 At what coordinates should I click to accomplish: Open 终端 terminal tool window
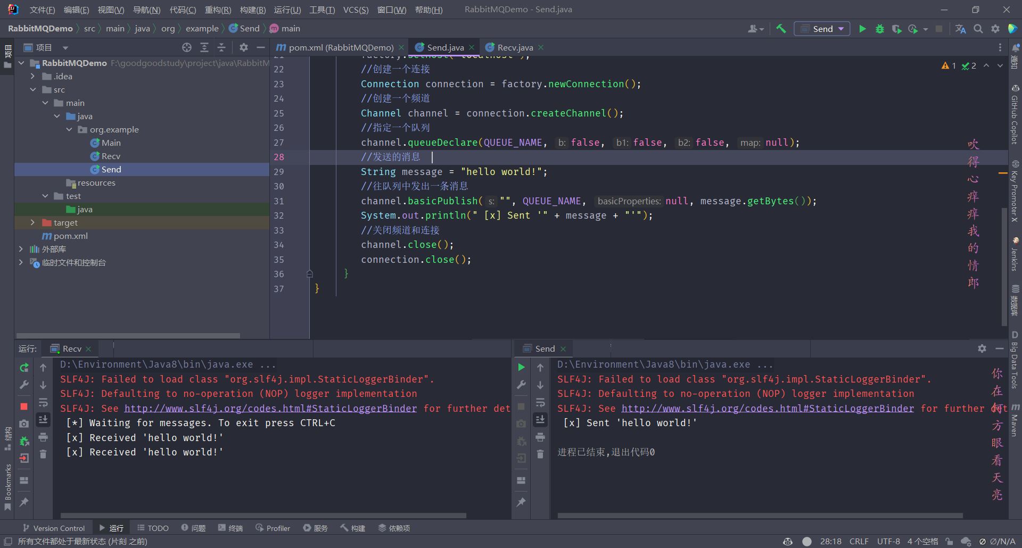tap(230, 528)
